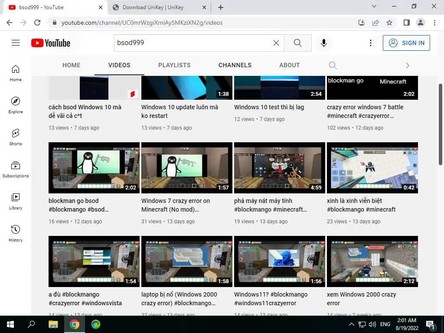
Task: Bookmark this page with star icon
Action: [389, 23]
